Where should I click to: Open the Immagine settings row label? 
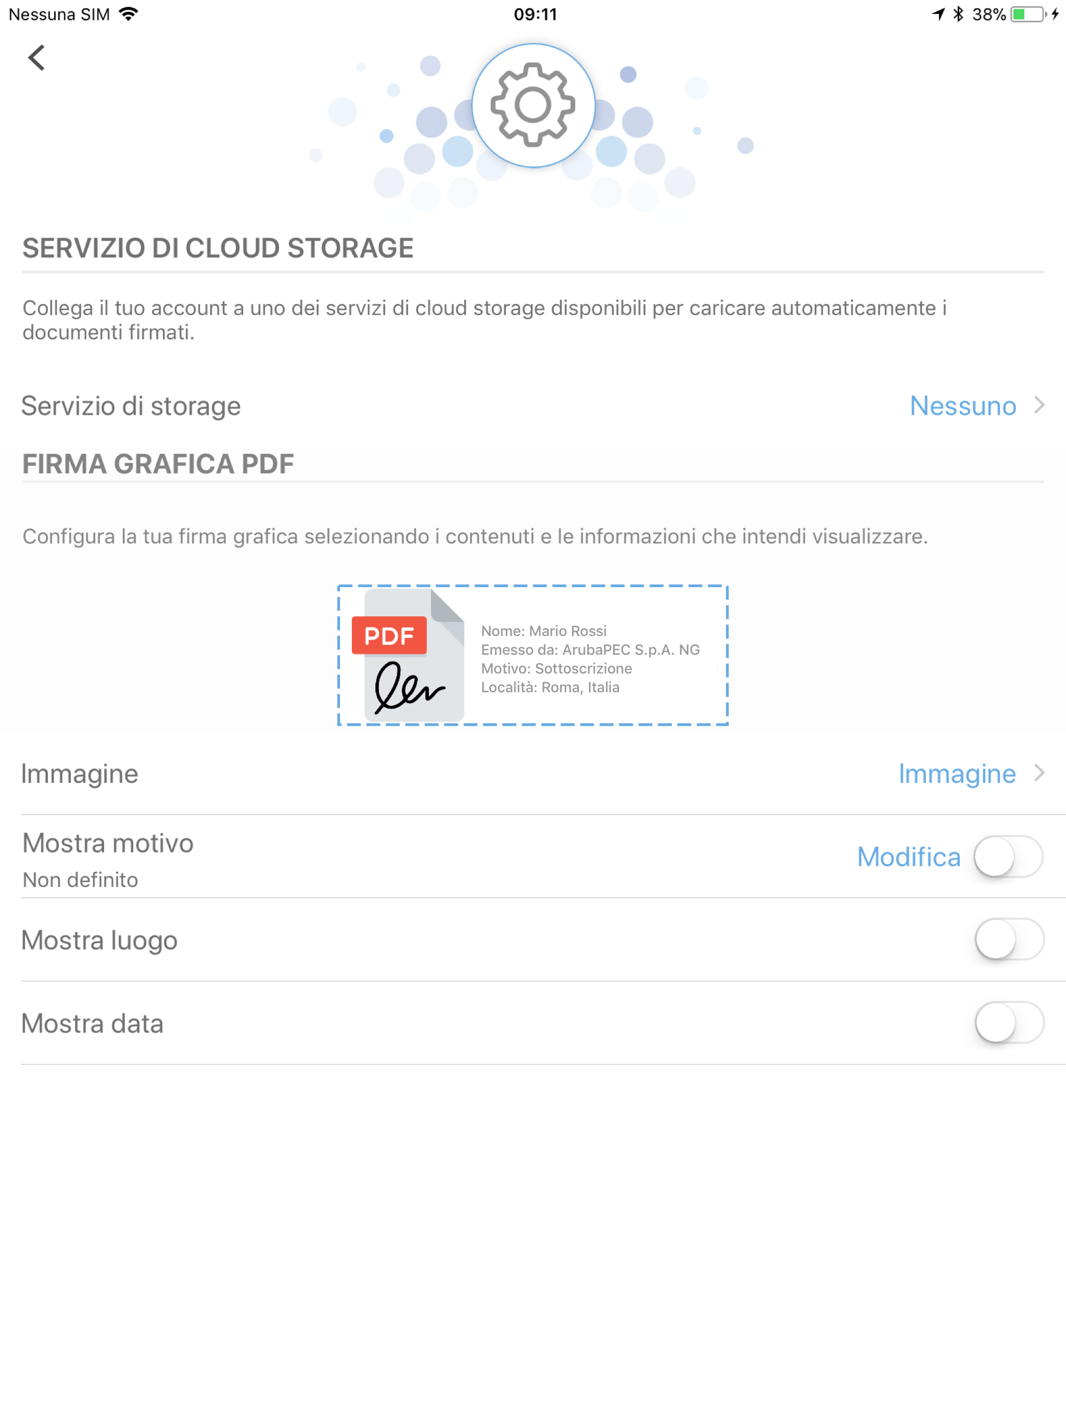[x=80, y=774]
